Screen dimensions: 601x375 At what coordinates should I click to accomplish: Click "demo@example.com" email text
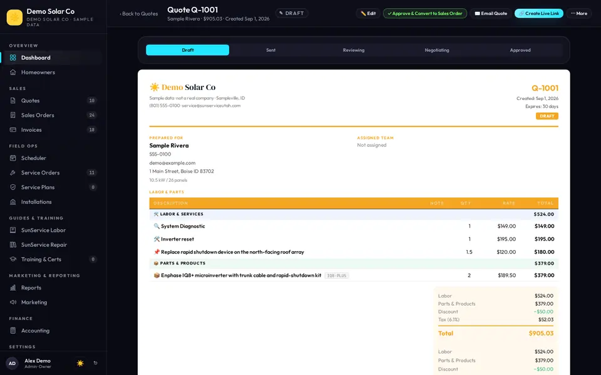[x=172, y=162]
